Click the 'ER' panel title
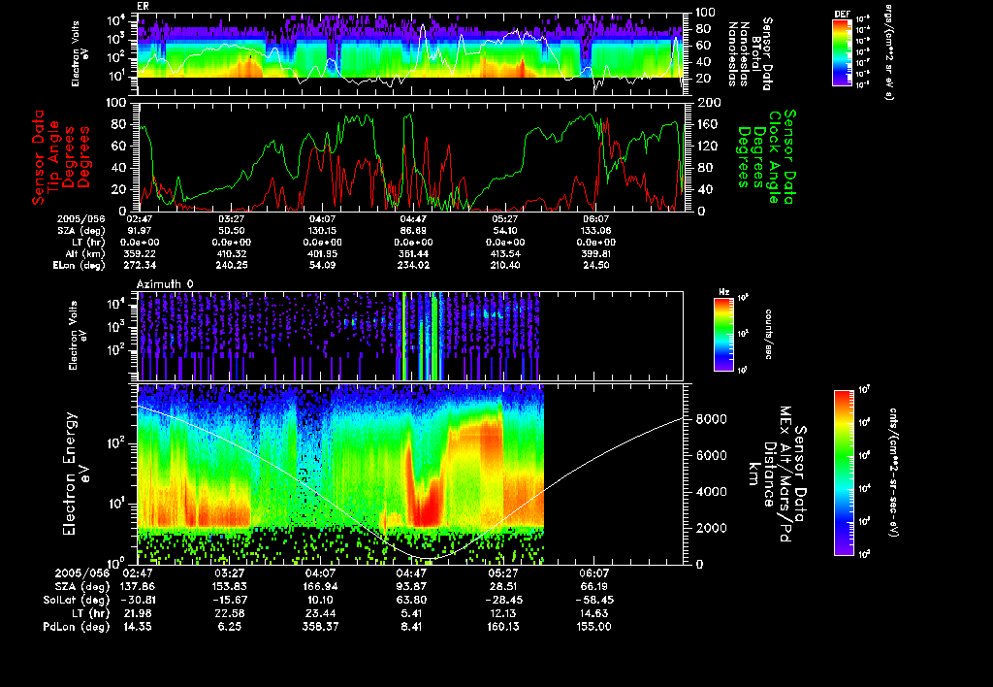The height and width of the screenshot is (687, 993). click(143, 6)
